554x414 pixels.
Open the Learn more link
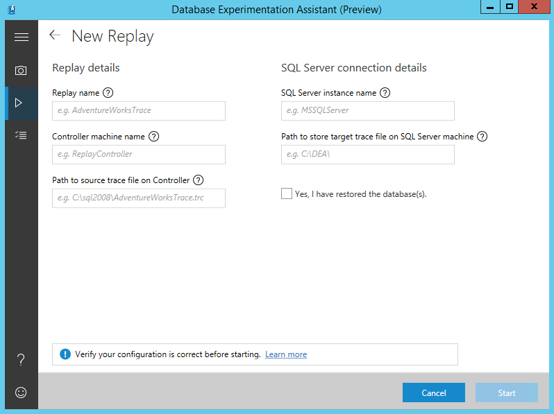(x=286, y=354)
